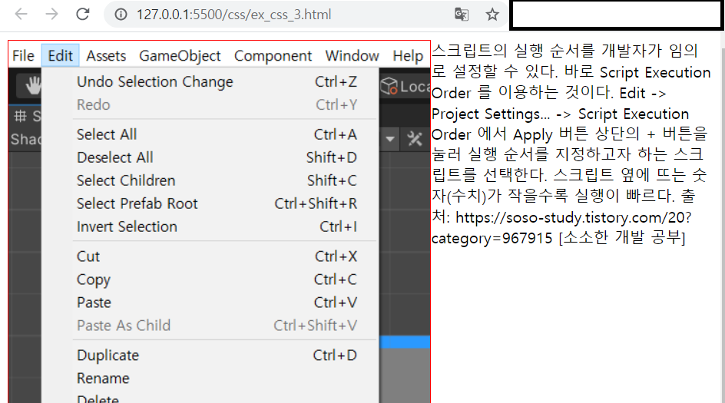Open the Assets menu
Image resolution: width=725 pixels, height=403 pixels.
point(106,56)
